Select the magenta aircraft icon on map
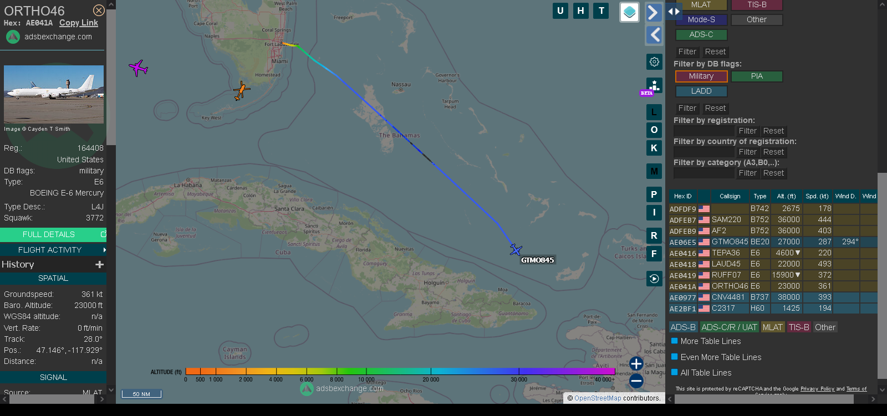The width and height of the screenshot is (887, 416). [x=138, y=68]
